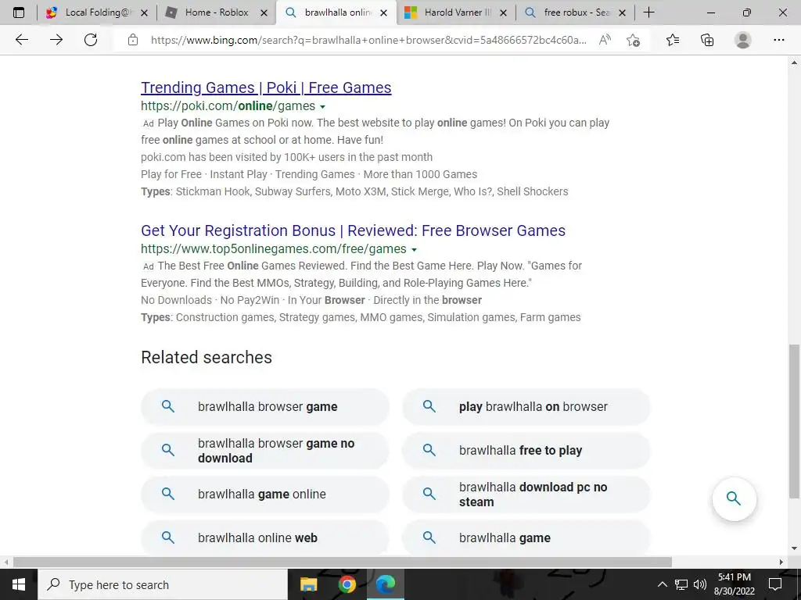Open the volume tray icon
This screenshot has width=801, height=600.
click(x=700, y=584)
